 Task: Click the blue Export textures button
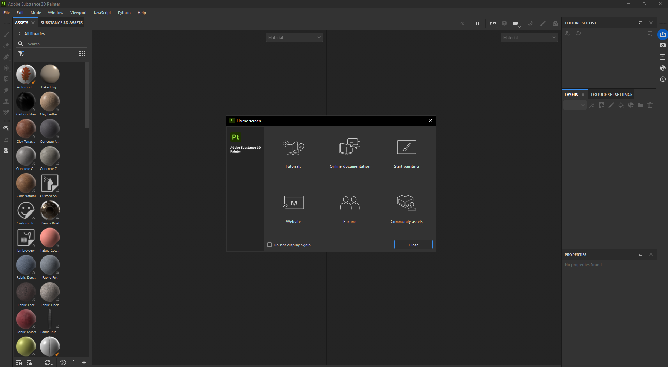coord(662,35)
